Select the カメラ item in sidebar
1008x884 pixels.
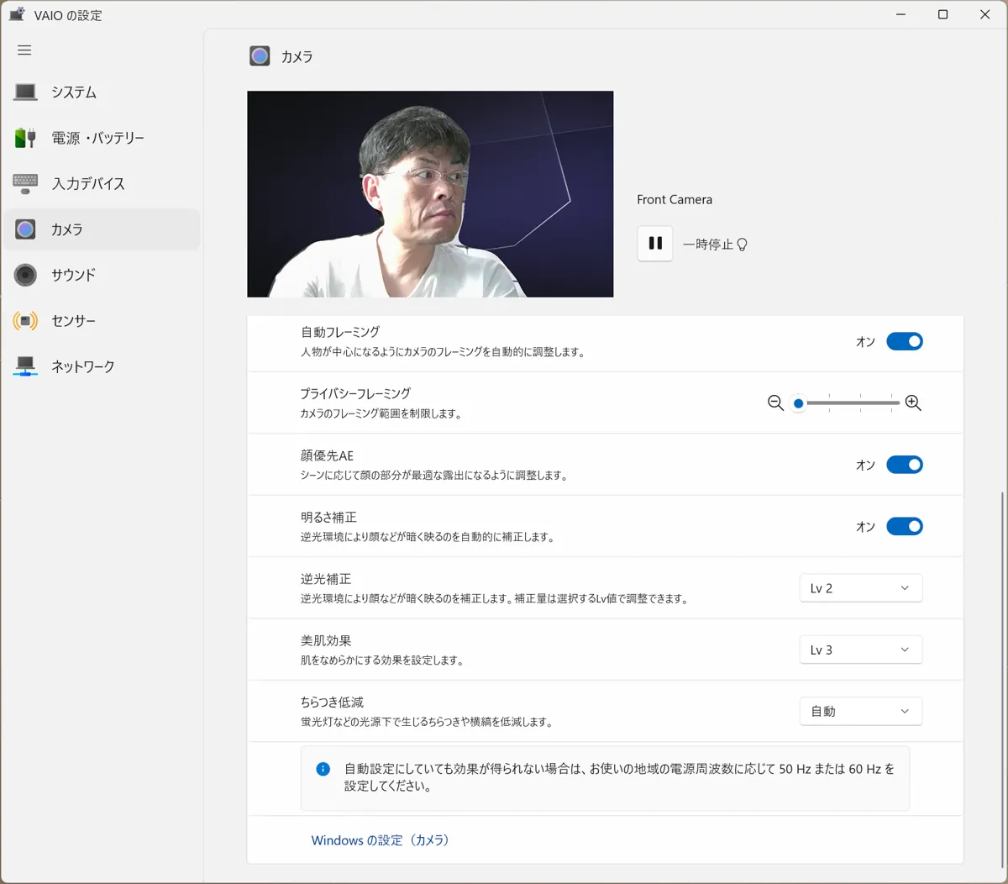tap(102, 229)
